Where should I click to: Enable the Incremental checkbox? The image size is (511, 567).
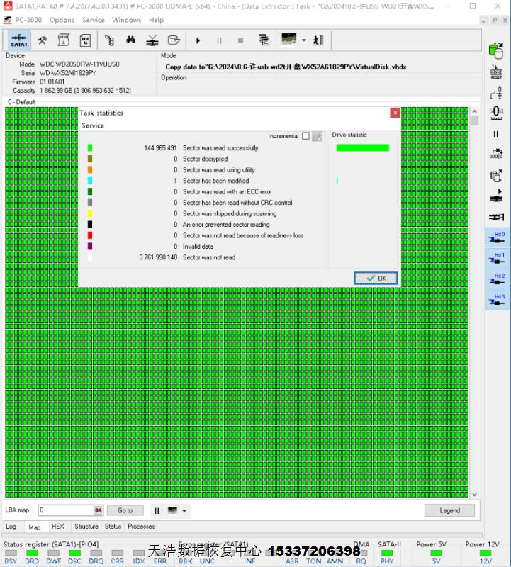pos(305,136)
